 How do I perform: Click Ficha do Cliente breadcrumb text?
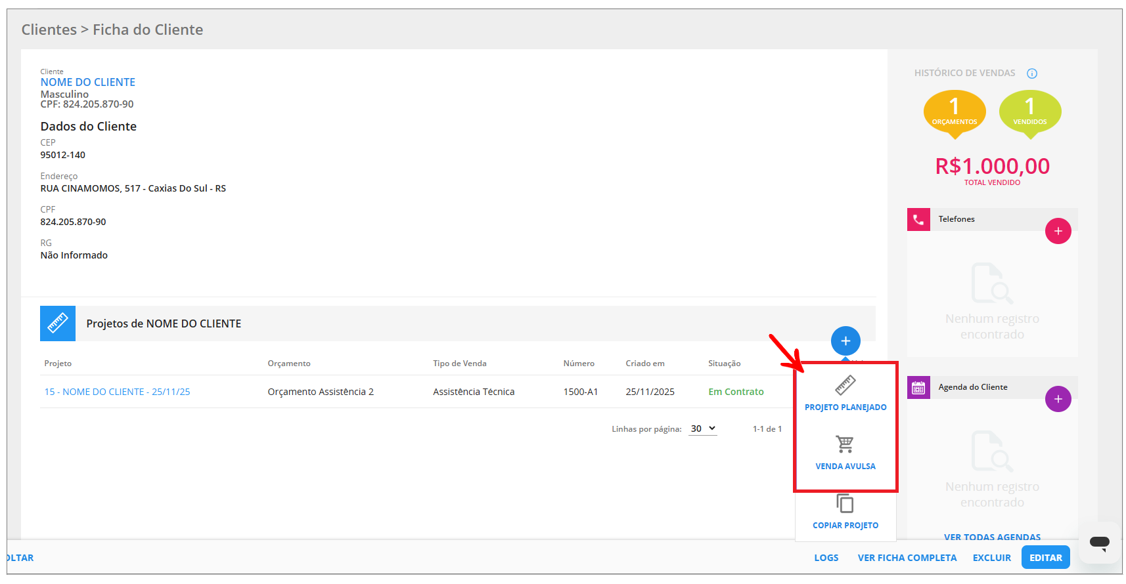coord(148,30)
